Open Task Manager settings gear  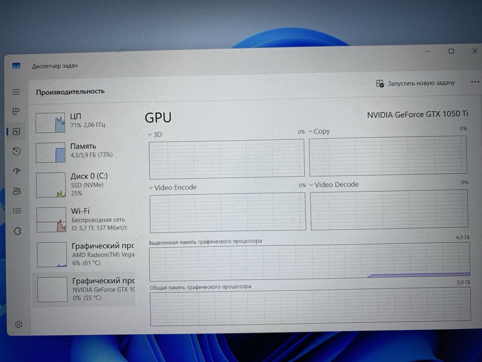(19, 324)
